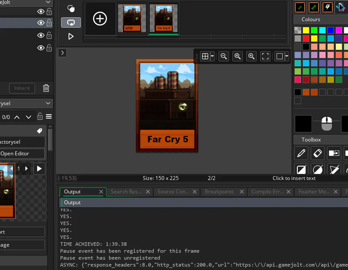This screenshot has height=270, width=348.
Task: Click the mouse button icon
Action: point(327,124)
